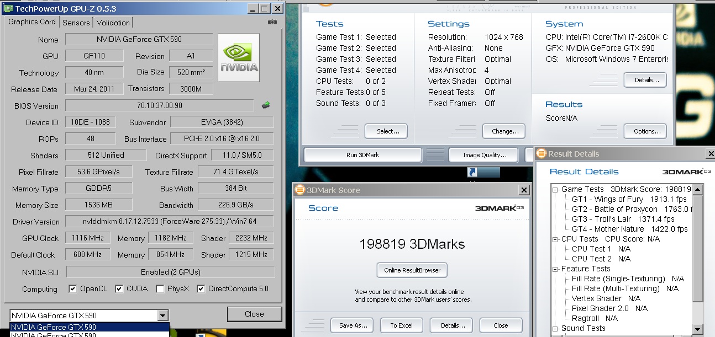This screenshot has height=337, width=715.
Task: Click the Image Quality... button
Action: 485,155
